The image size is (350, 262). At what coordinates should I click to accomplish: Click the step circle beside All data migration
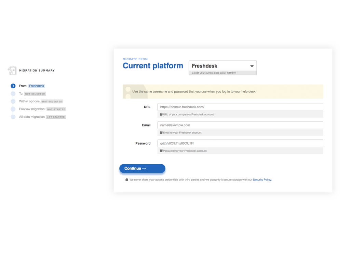tap(13, 117)
